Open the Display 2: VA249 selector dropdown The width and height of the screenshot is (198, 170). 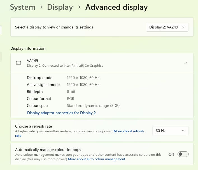(167, 27)
